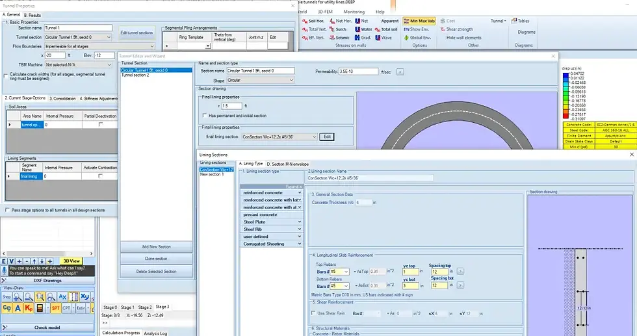Viewport: 637px width, 336px height.
Task: Enable Pass stage options to all tunnels
Action: tap(7, 210)
